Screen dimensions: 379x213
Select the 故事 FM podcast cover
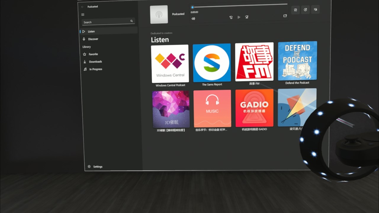254,62
